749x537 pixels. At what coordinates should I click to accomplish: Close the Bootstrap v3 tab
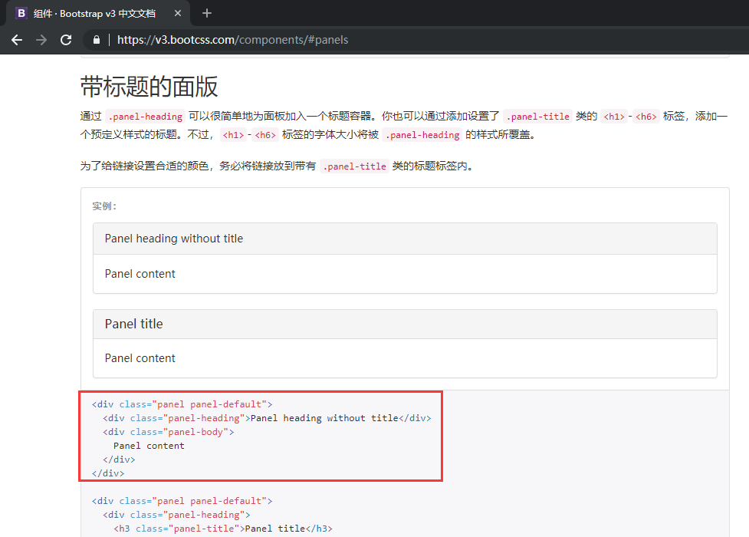coord(178,13)
